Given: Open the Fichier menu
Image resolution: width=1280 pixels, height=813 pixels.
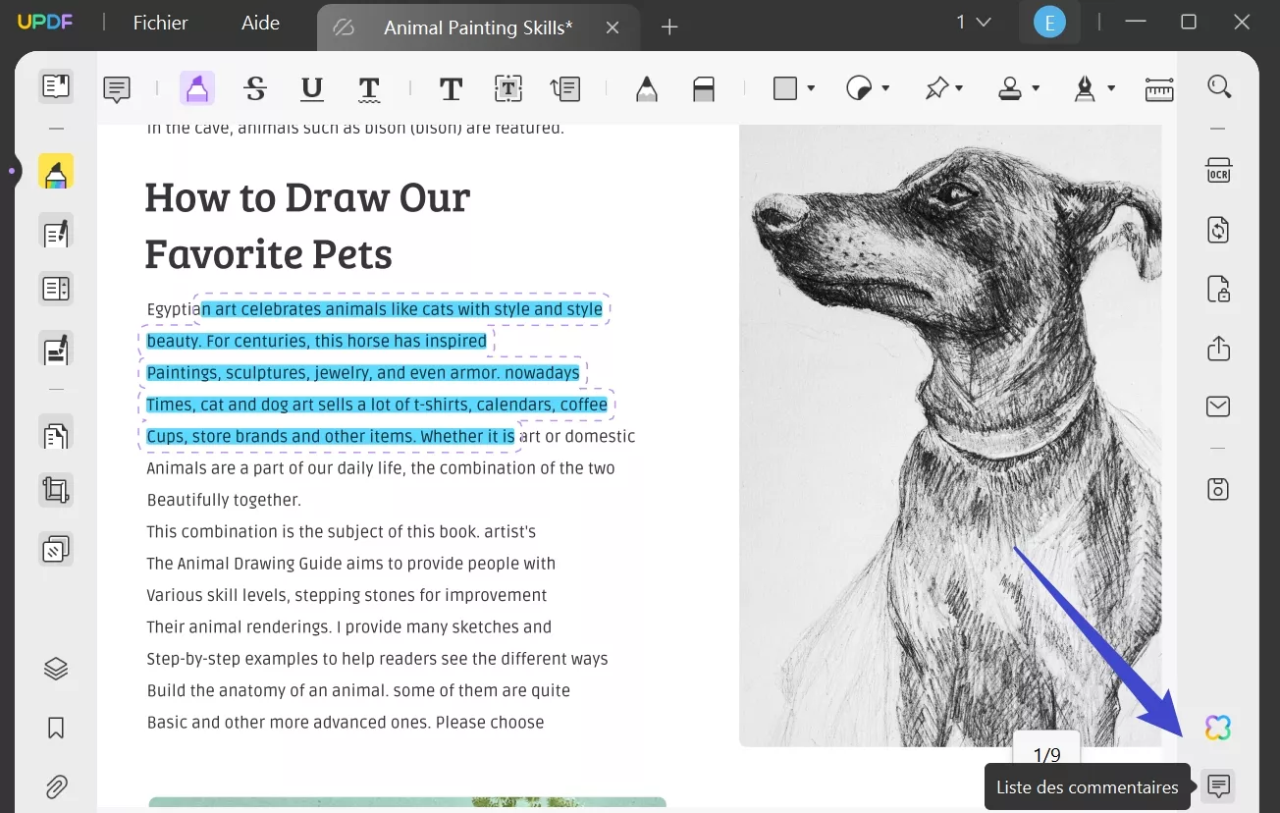Looking at the screenshot, I should [159, 22].
